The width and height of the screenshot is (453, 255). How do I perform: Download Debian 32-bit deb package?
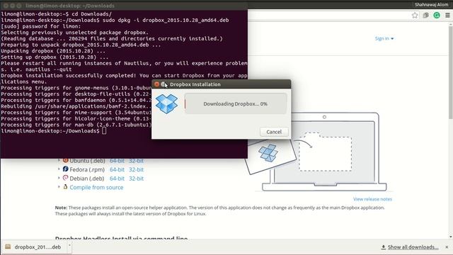point(136,178)
